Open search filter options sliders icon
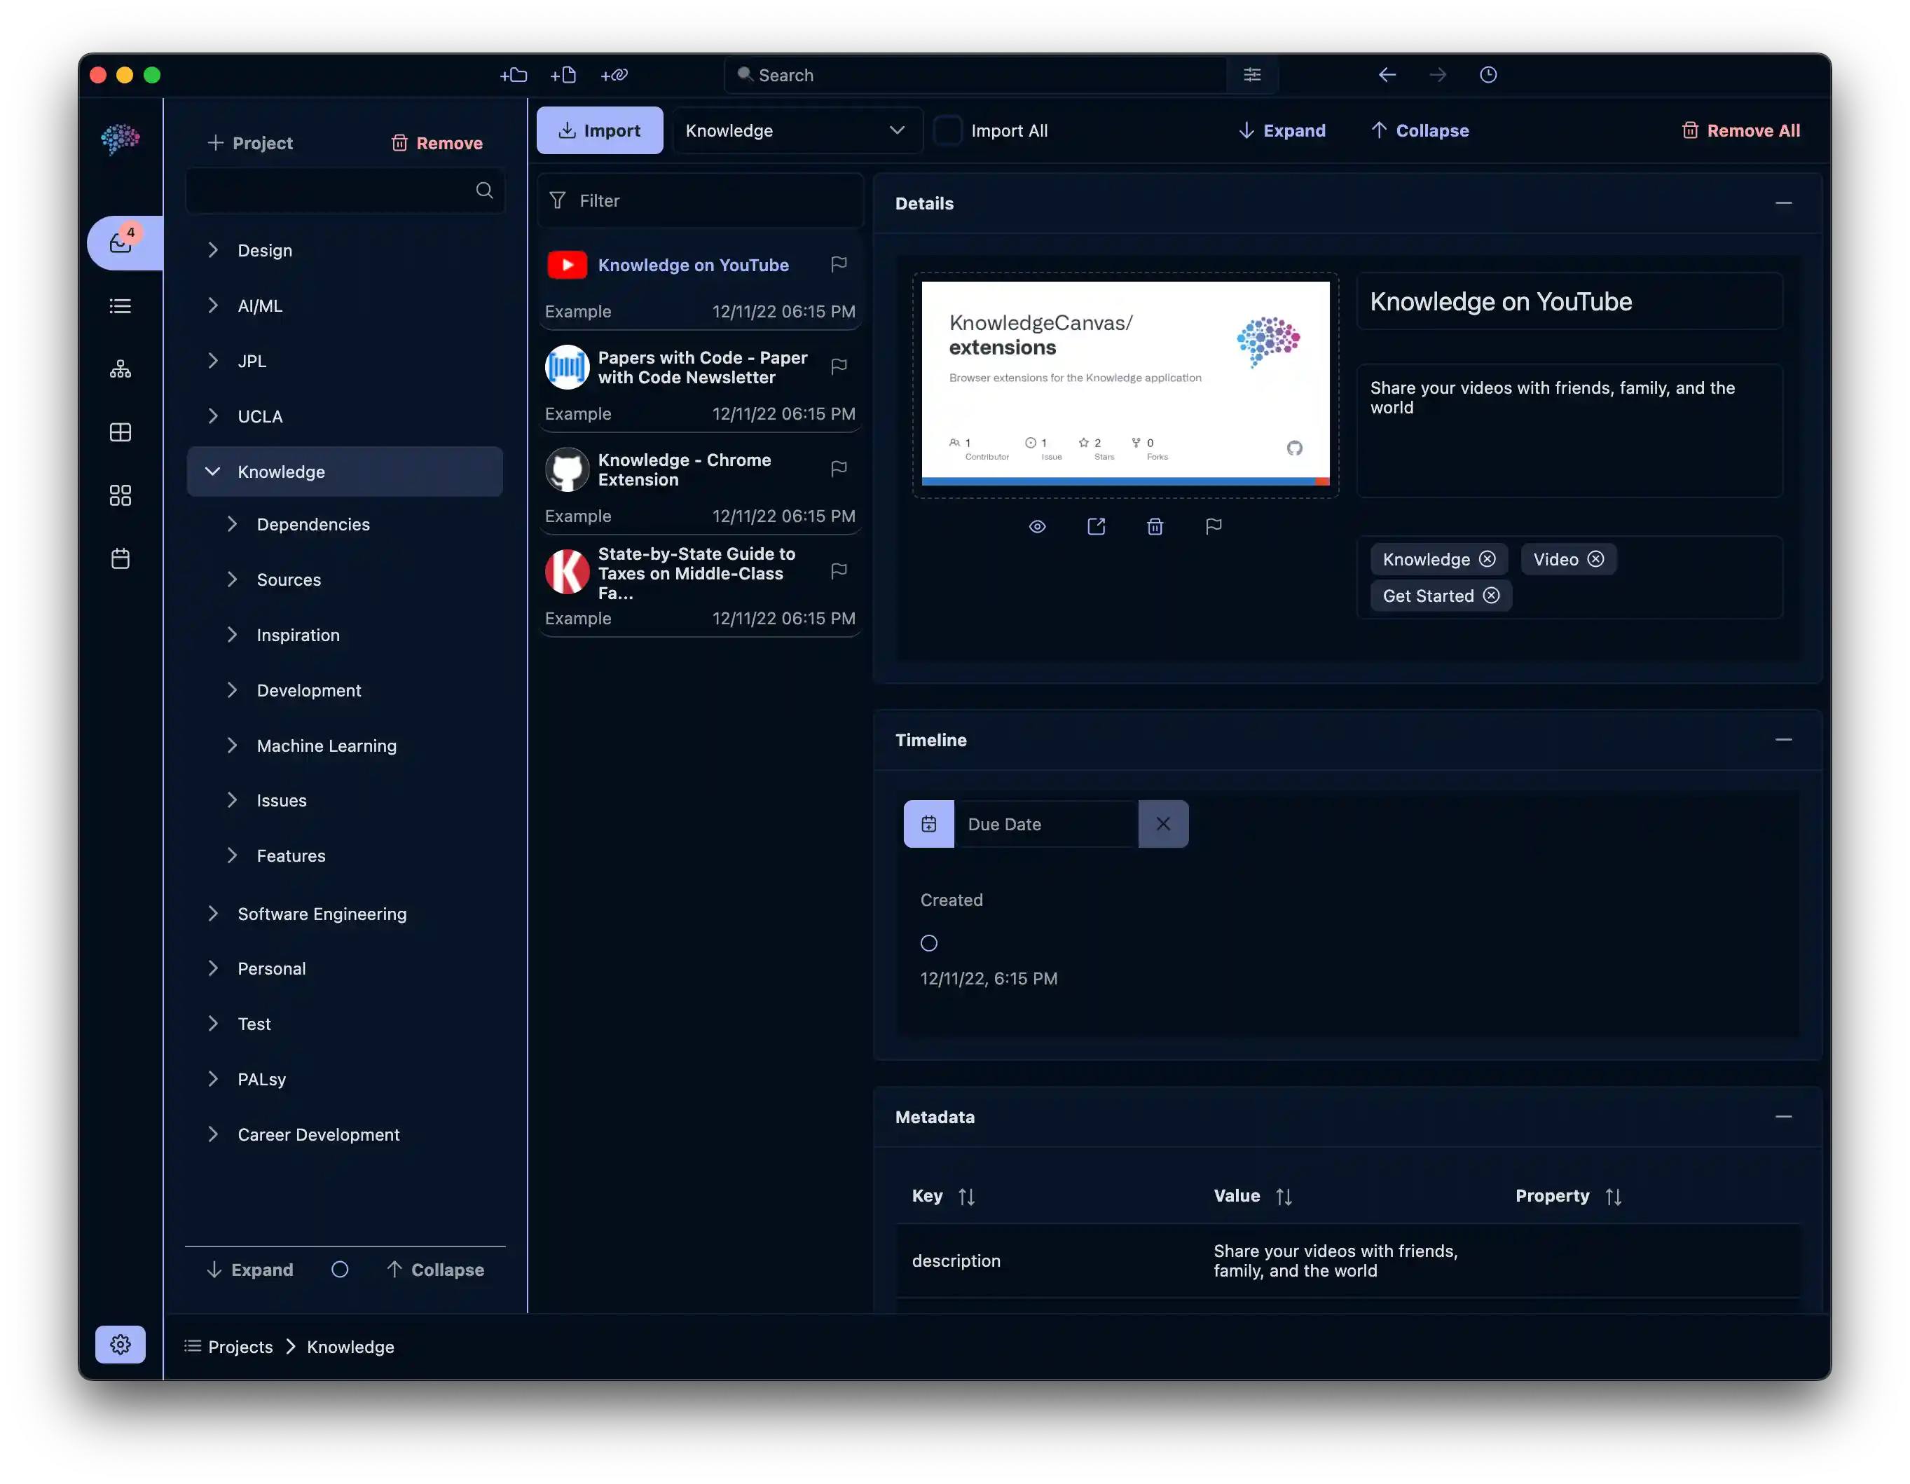Screen dimensions: 1910x1484 1251,75
